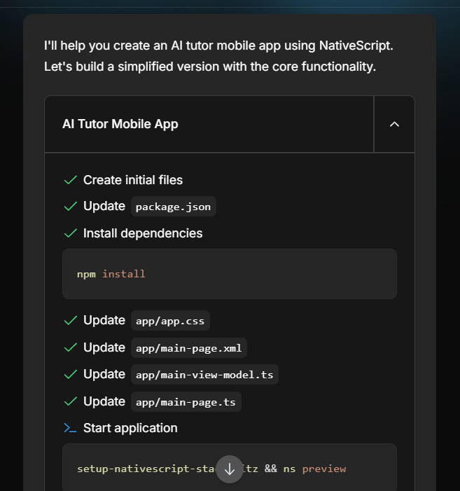Click the checkmark beside Update app/main-page.ts
The height and width of the screenshot is (491, 460).
pos(71,401)
